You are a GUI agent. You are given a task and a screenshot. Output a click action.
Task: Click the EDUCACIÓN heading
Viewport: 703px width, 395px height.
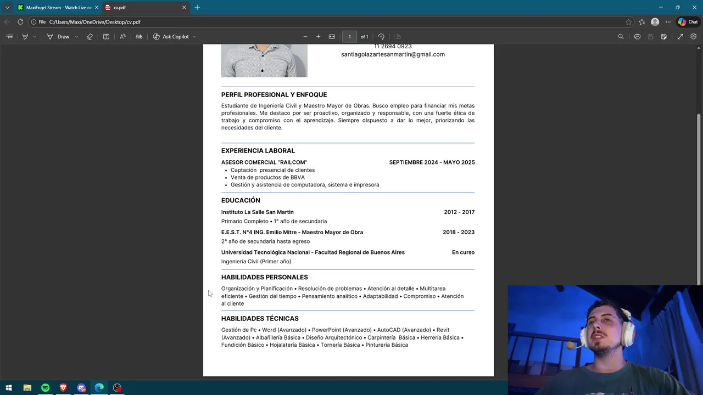click(x=241, y=200)
